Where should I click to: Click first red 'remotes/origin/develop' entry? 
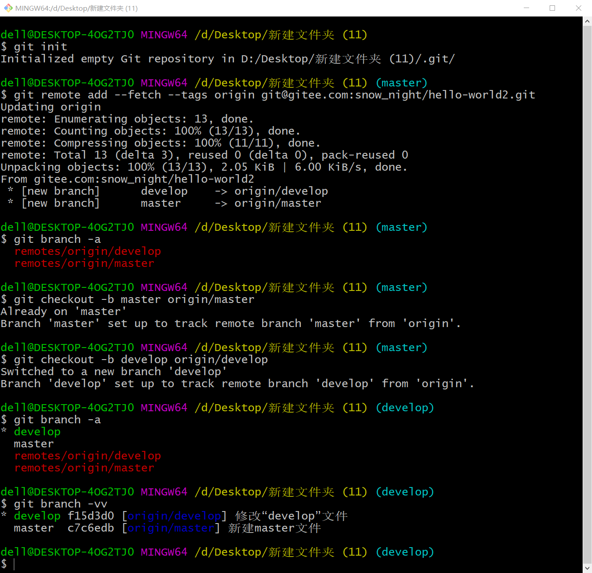click(x=87, y=251)
